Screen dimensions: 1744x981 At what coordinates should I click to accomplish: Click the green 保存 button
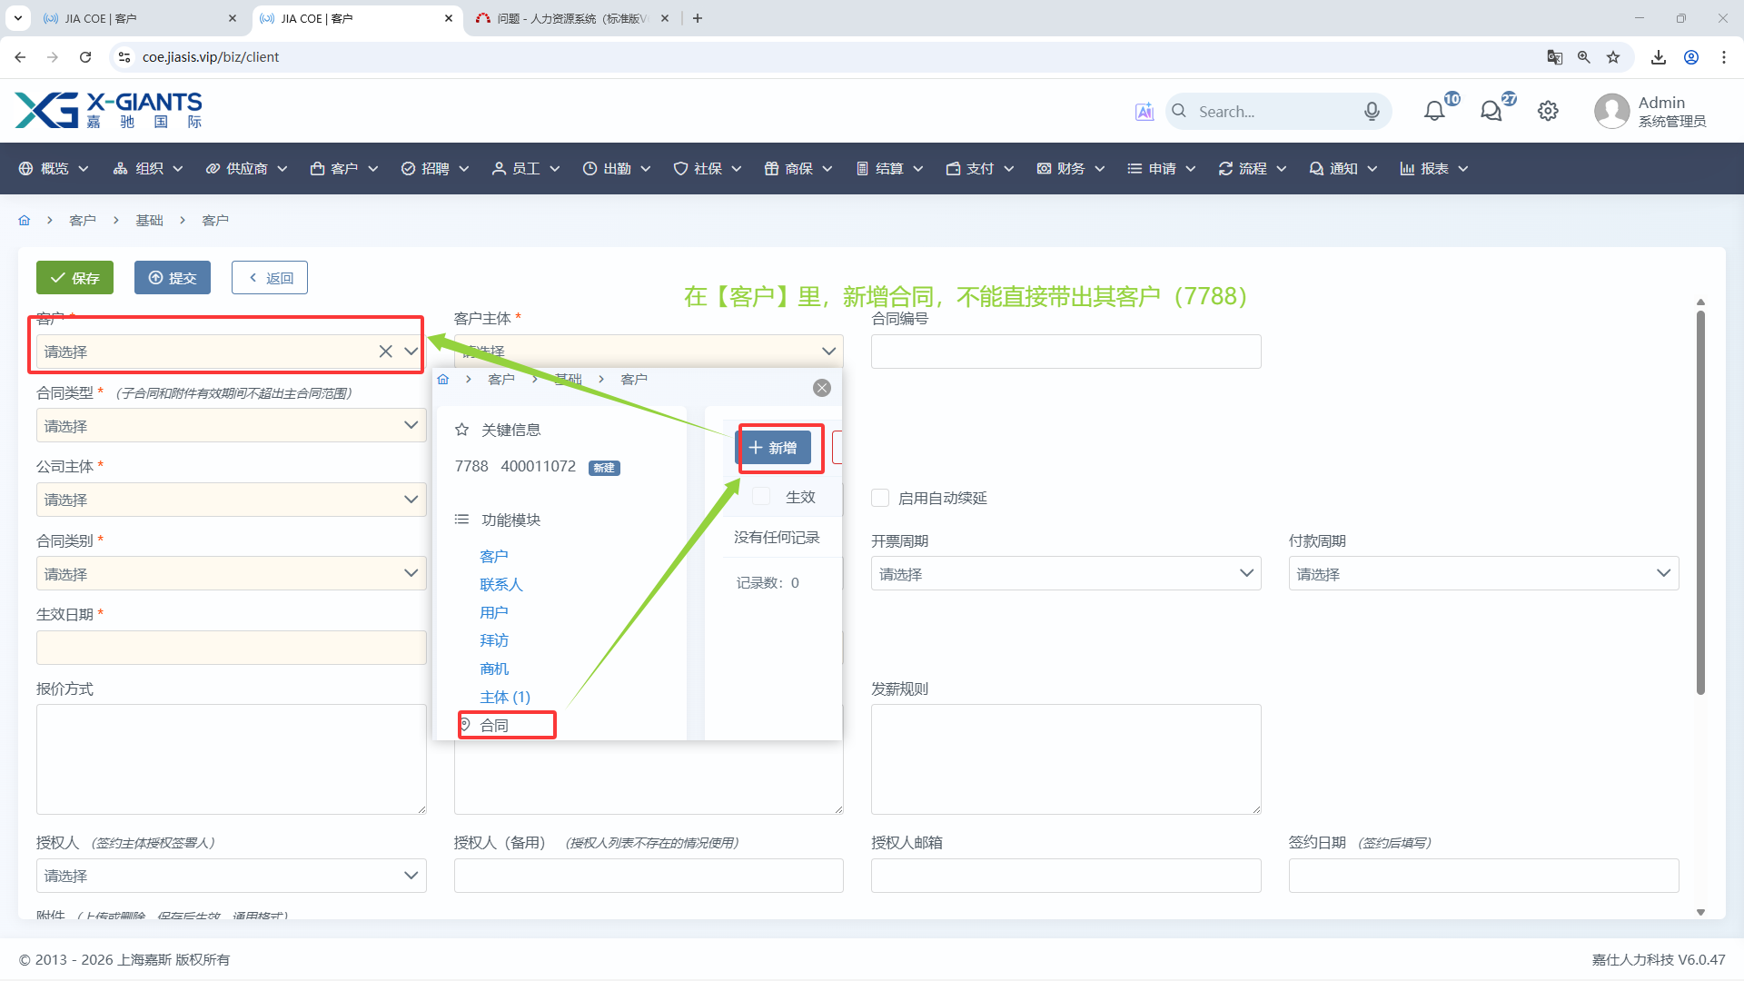(x=74, y=278)
